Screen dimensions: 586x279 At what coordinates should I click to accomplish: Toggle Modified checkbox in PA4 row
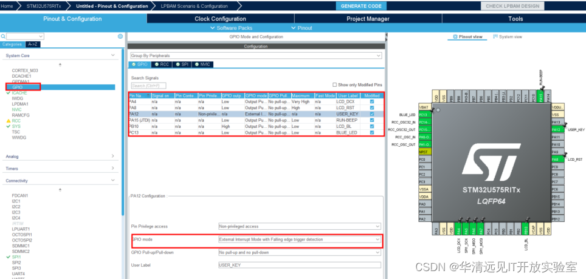click(x=372, y=101)
